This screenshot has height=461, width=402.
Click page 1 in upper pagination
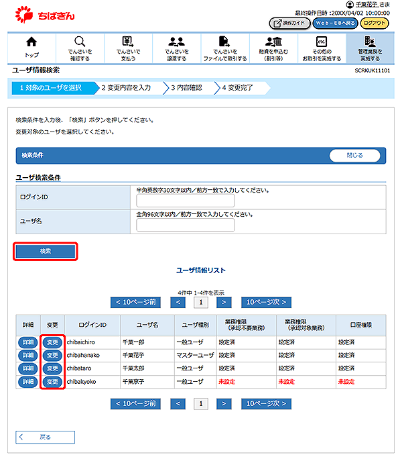tap(201, 303)
